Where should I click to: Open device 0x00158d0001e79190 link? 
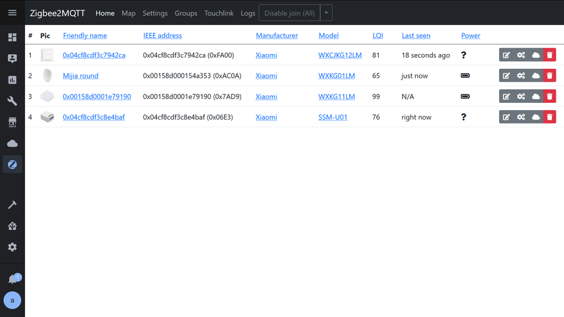(x=96, y=96)
